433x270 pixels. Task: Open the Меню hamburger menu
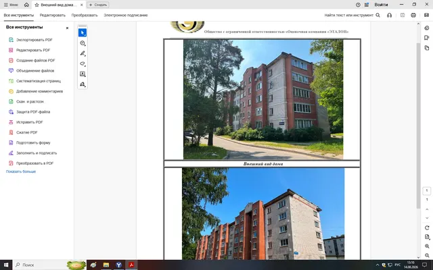point(11,5)
